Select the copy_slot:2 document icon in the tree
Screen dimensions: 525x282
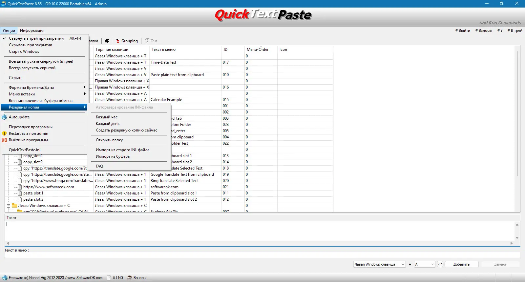tap(20, 162)
